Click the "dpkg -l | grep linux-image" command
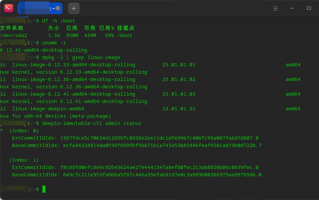319x200 pixels. coord(81,57)
